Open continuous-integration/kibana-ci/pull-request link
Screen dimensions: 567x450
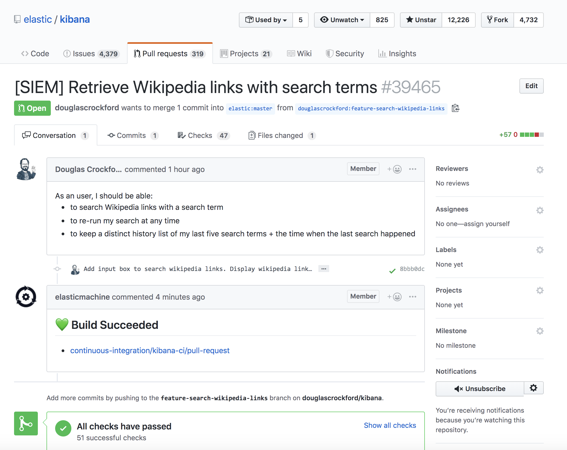coord(150,350)
